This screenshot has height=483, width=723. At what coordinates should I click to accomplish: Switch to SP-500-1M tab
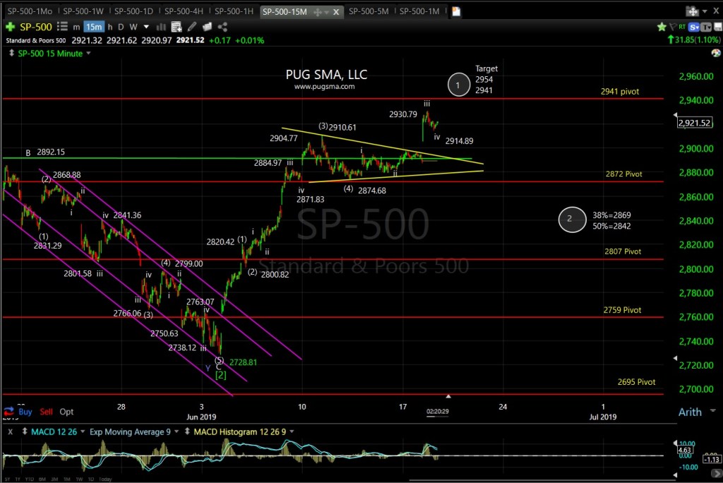click(419, 11)
